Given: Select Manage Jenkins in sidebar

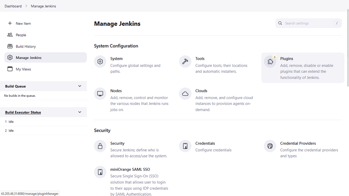Looking at the screenshot, I should [x=46, y=57].
